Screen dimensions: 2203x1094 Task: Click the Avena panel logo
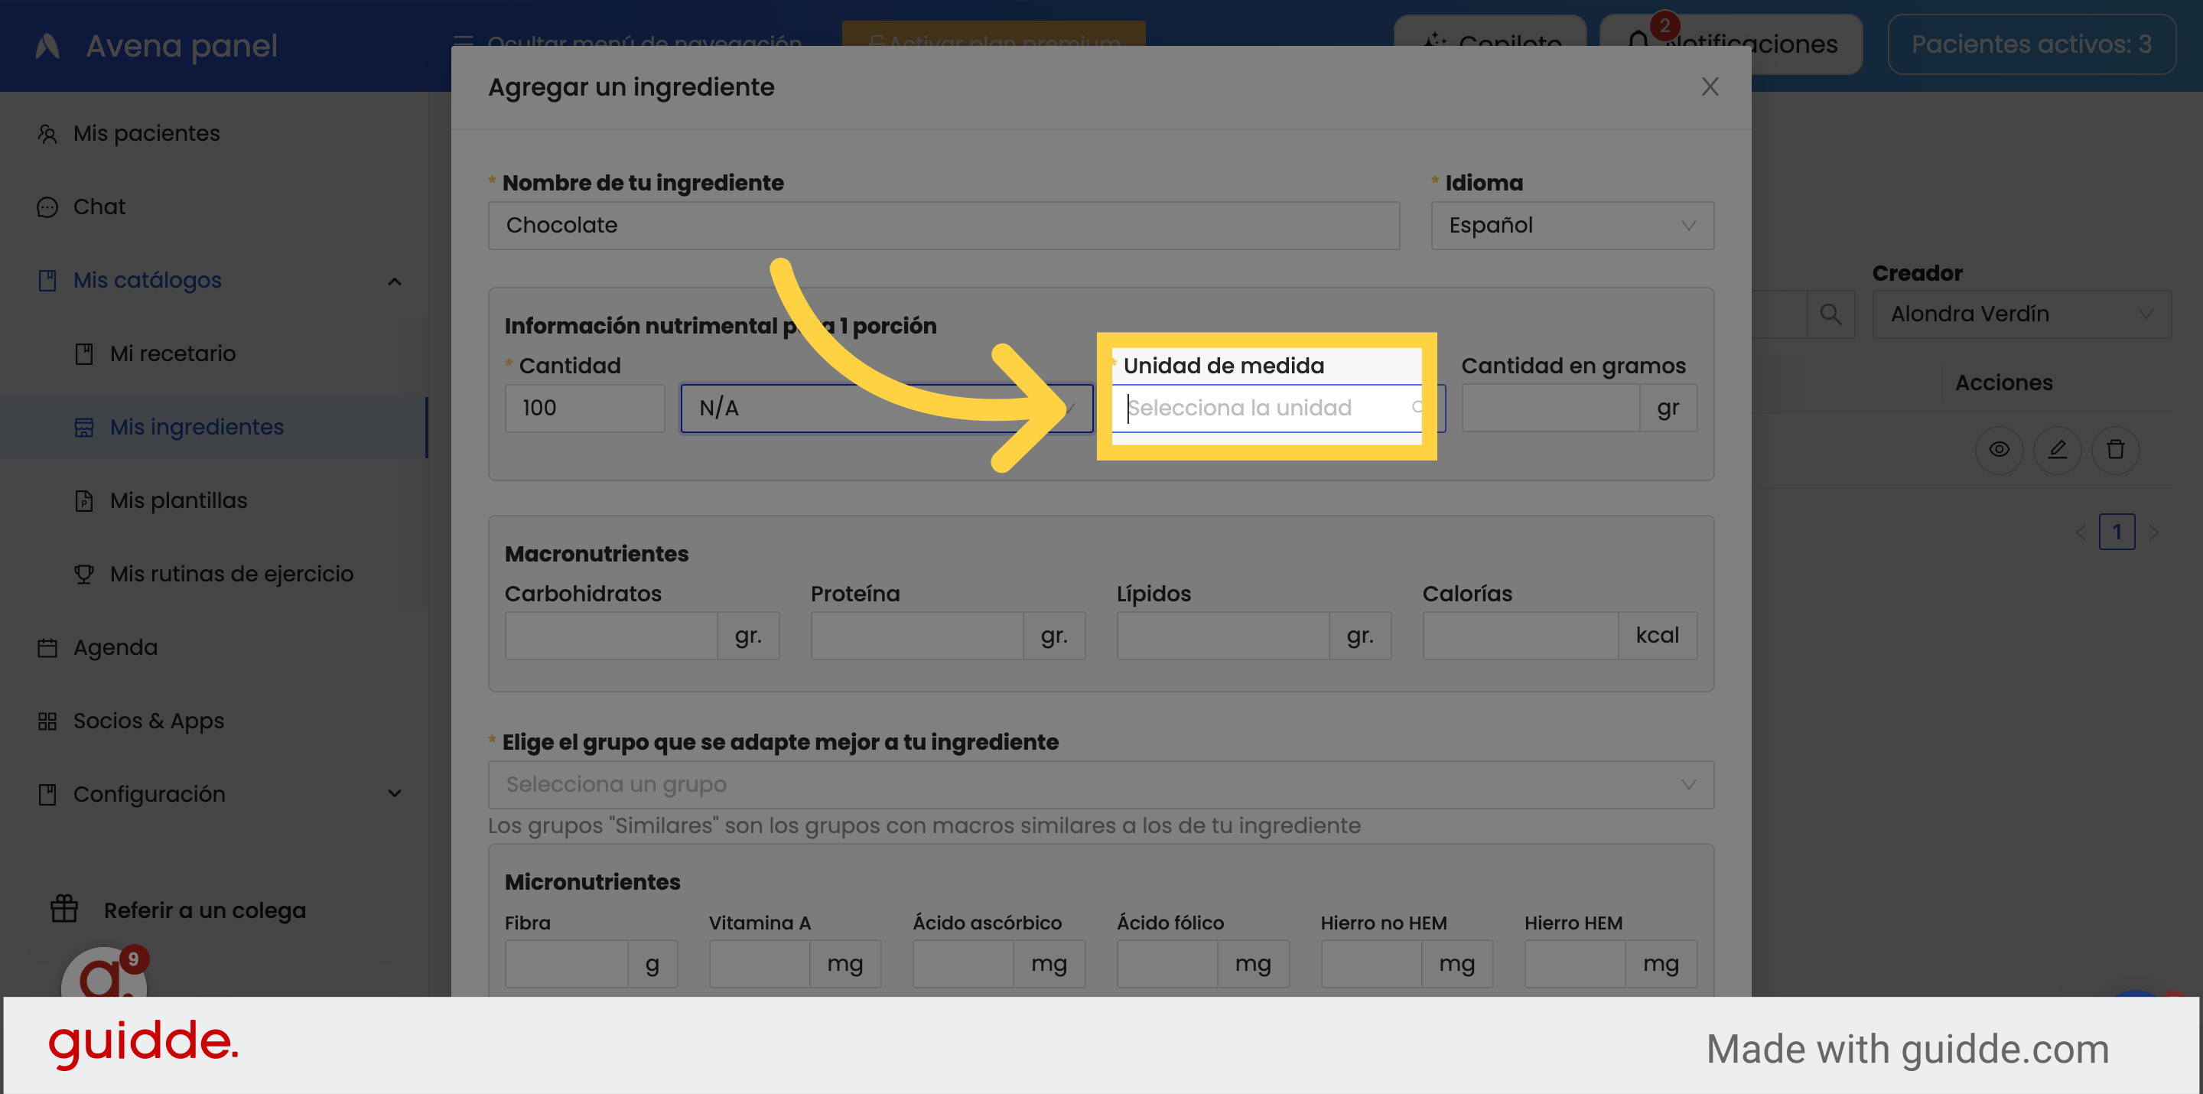(x=47, y=45)
